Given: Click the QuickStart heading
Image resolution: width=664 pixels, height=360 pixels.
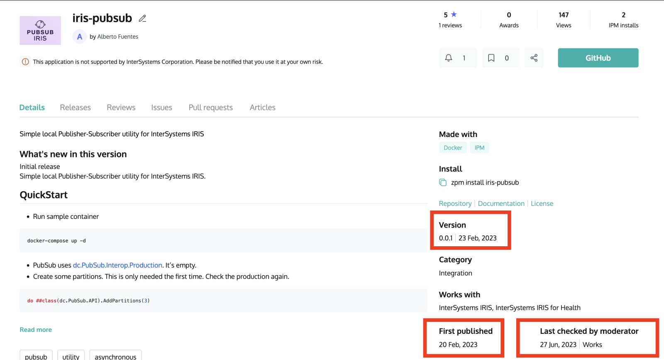Looking at the screenshot, I should [44, 195].
